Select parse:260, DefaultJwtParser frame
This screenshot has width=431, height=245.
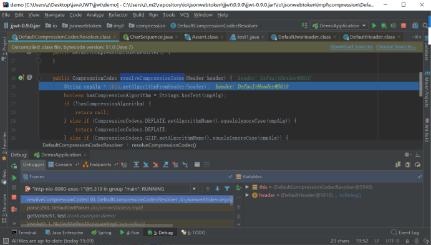coord(127,208)
